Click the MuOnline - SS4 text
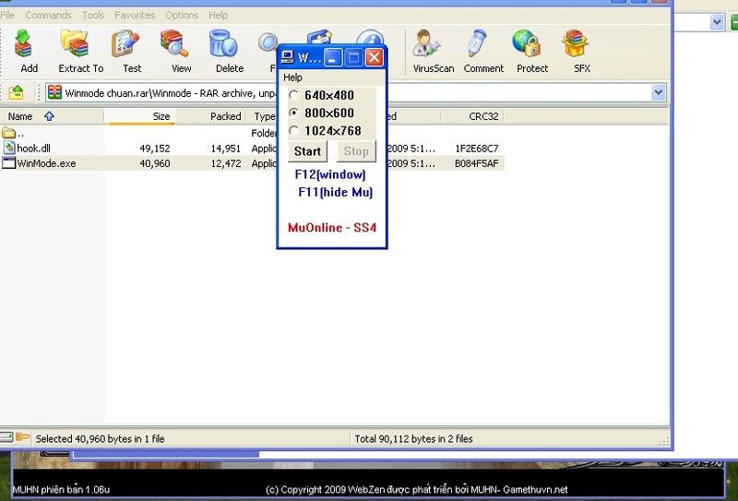 pos(332,228)
